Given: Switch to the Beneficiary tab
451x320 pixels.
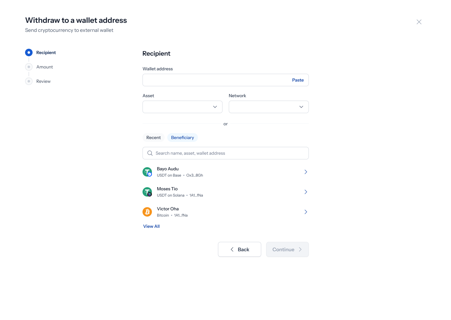Looking at the screenshot, I should click(x=183, y=137).
